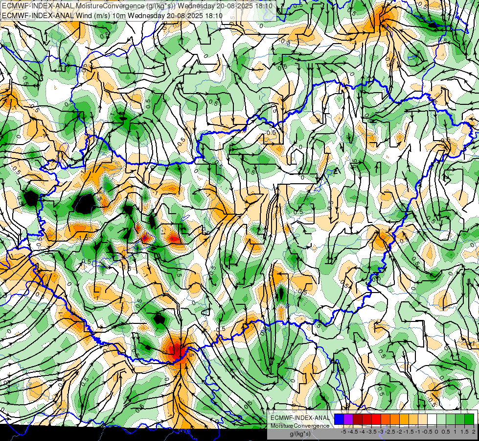Click the legend label MoistureConvergence
The image size is (479, 441).
(x=300, y=426)
